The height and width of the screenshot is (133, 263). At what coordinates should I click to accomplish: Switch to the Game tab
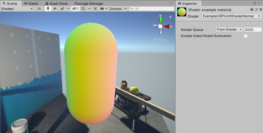tap(31, 3)
